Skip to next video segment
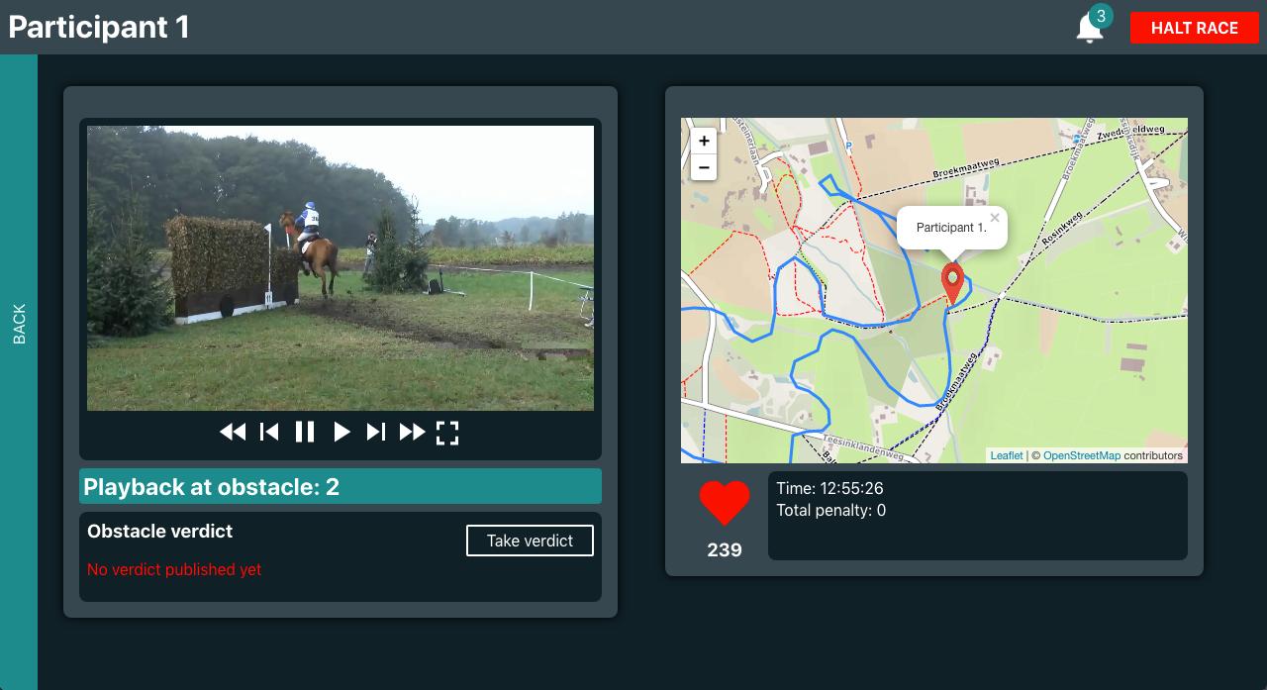Image resolution: width=1267 pixels, height=690 pixels. (376, 432)
